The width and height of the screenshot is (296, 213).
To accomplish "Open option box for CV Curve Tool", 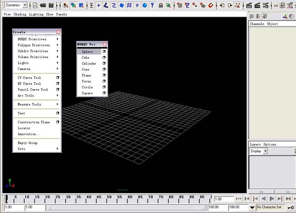I will [58, 78].
